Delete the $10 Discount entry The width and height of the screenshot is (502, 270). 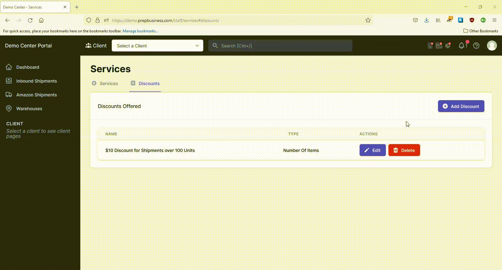click(x=404, y=150)
